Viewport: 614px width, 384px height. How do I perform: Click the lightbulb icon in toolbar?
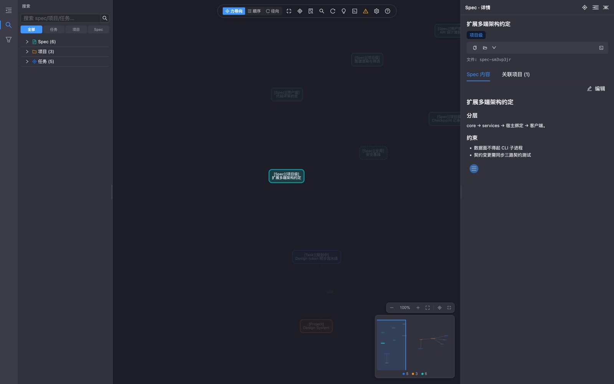click(x=344, y=11)
